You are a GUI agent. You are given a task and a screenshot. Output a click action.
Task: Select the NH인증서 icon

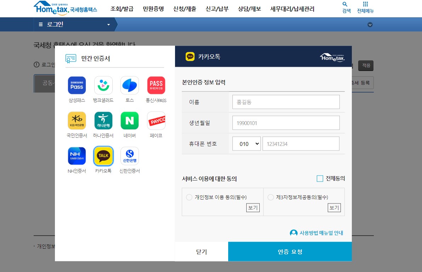pos(77,156)
